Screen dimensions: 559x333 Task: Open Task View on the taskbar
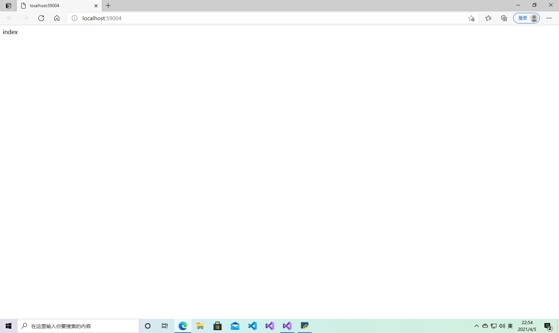pos(165,326)
